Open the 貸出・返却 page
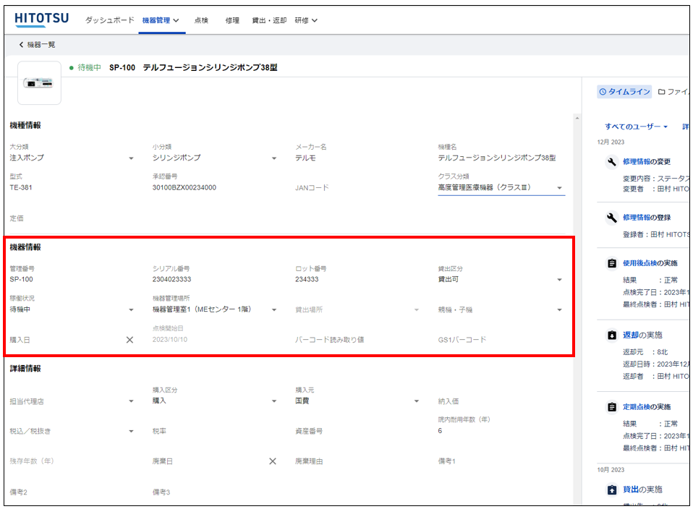 pyautogui.click(x=269, y=20)
